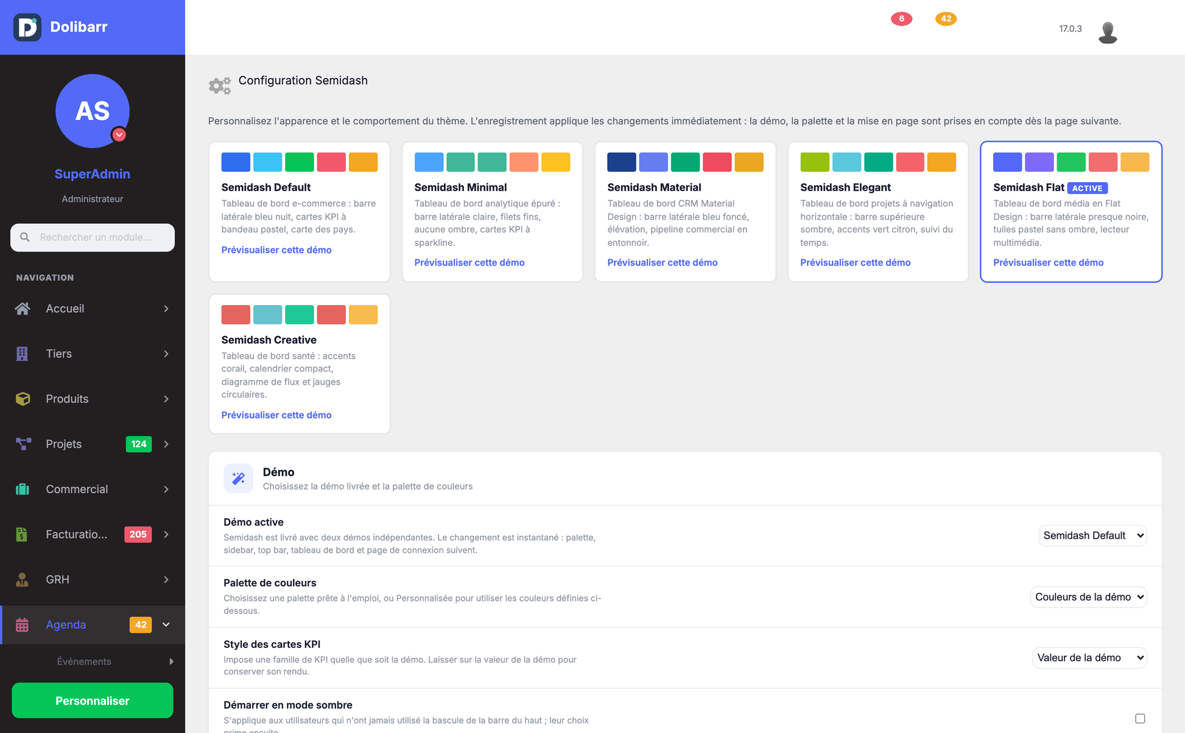The width and height of the screenshot is (1185, 733).
Task: Click the search magnifier icon
Action: pos(25,237)
